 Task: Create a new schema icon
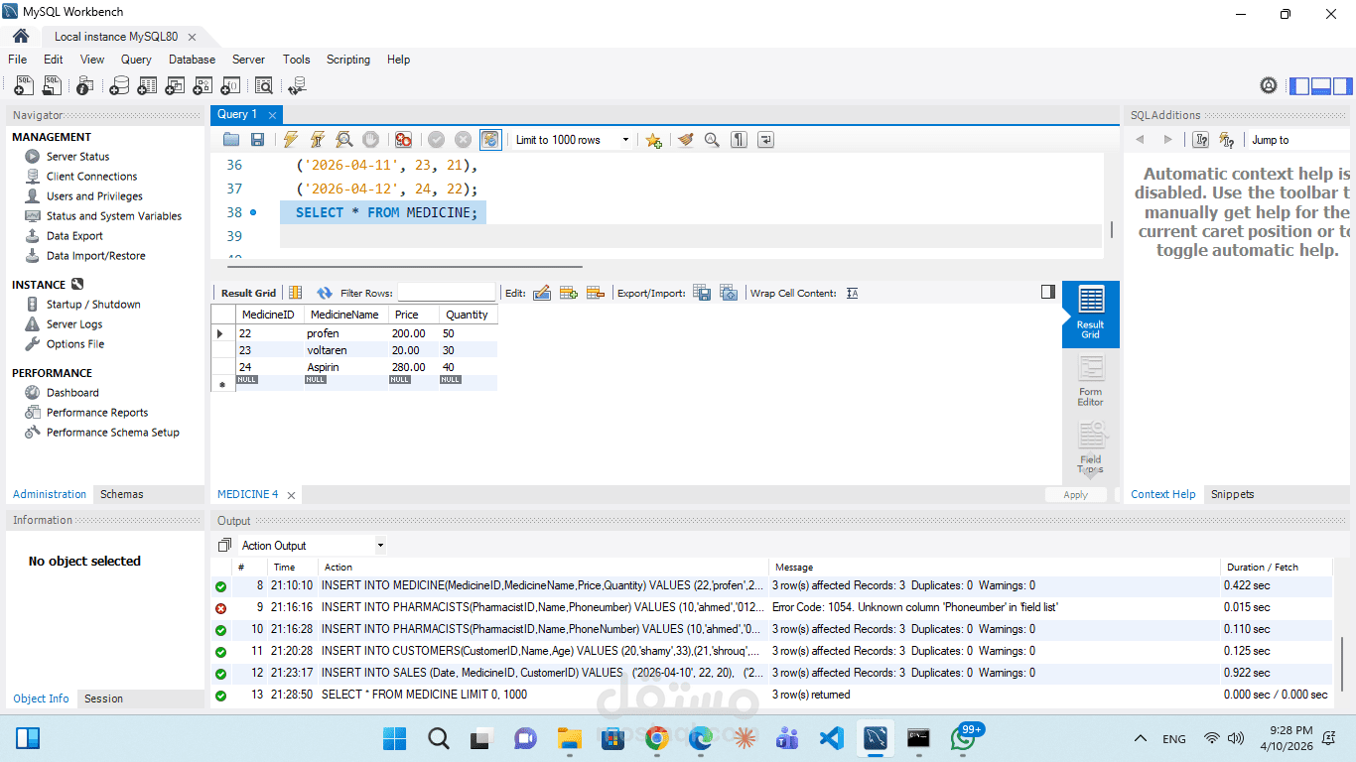click(119, 86)
